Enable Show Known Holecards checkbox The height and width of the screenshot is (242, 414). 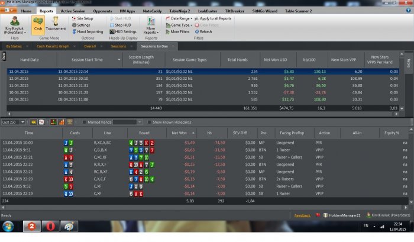pos(150,122)
